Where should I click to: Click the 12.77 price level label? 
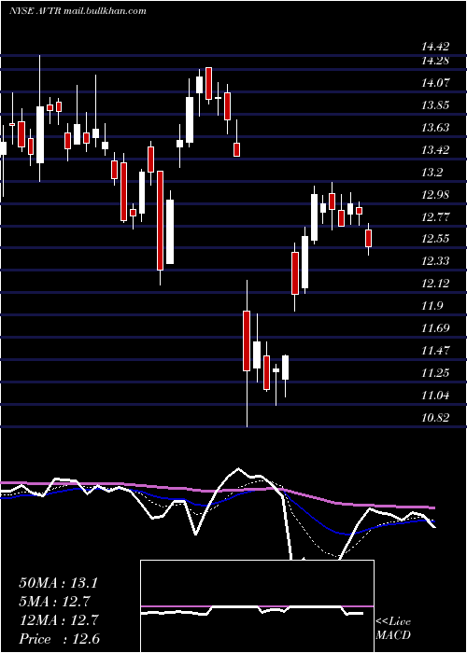point(435,217)
